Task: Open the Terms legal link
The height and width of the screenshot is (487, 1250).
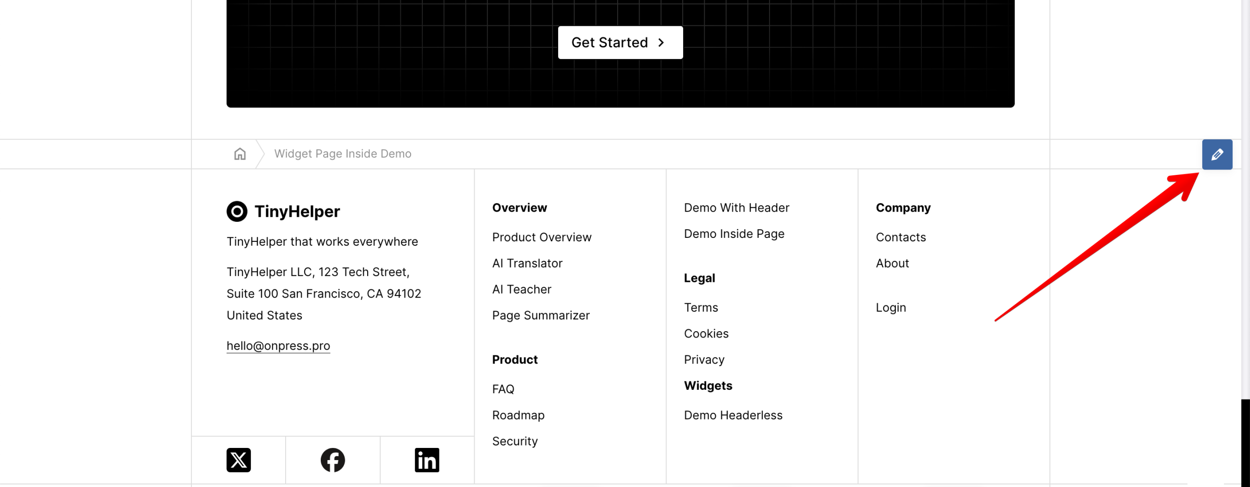Action: tap(701, 308)
